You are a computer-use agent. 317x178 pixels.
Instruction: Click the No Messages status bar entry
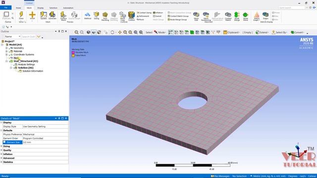[x=220, y=176]
